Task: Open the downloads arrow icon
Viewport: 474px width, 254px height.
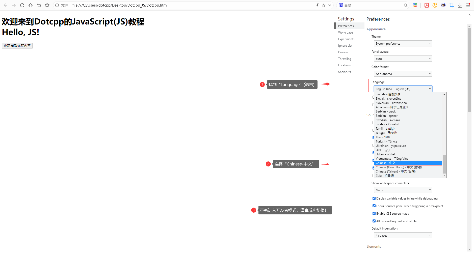Action: (460, 5)
